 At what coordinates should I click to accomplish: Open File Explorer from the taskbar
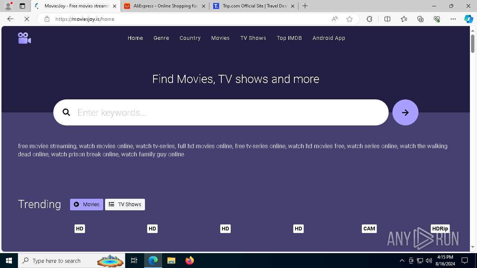(x=171, y=261)
